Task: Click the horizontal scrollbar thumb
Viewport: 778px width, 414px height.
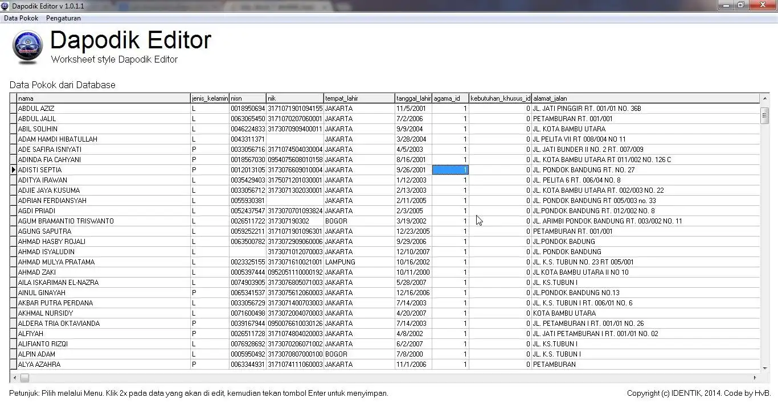Action: click(x=25, y=378)
